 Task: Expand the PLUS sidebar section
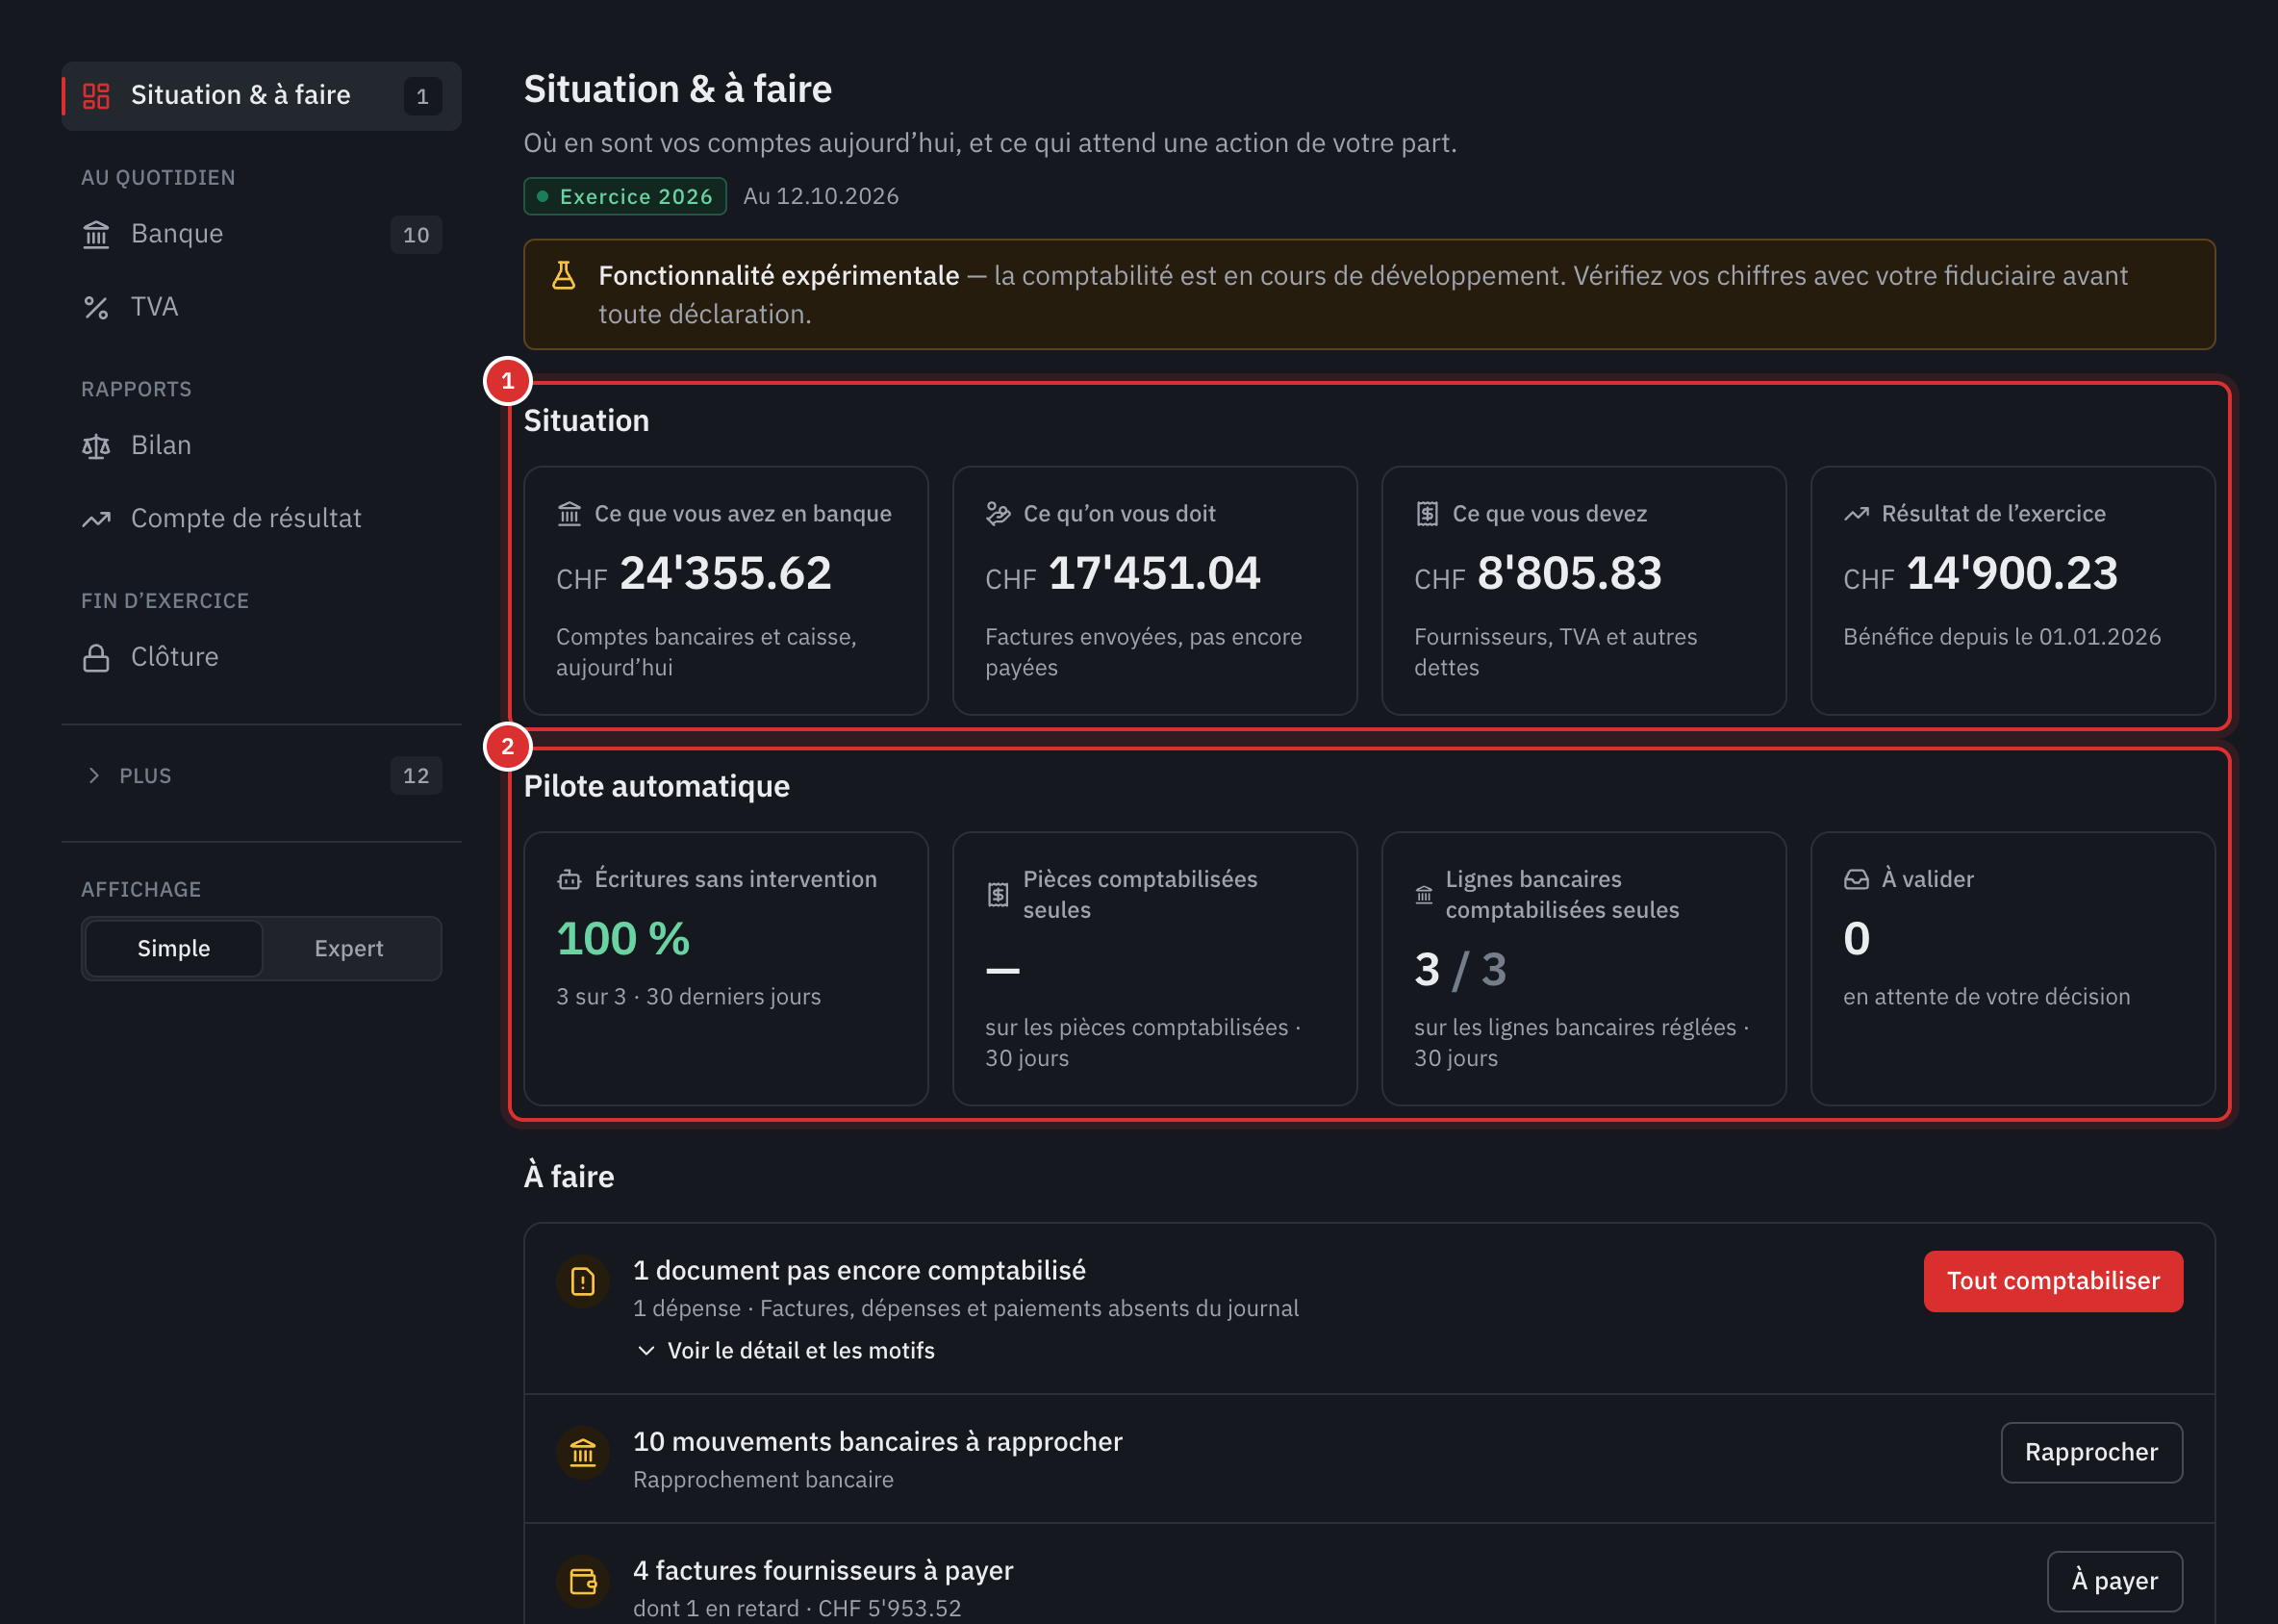point(261,776)
